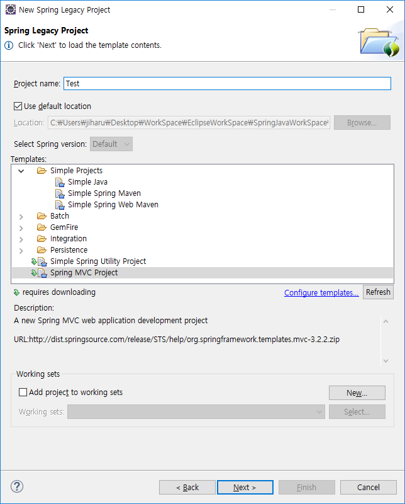This screenshot has height=504, width=405.
Task: Uncheck Use default location
Action: 18,106
